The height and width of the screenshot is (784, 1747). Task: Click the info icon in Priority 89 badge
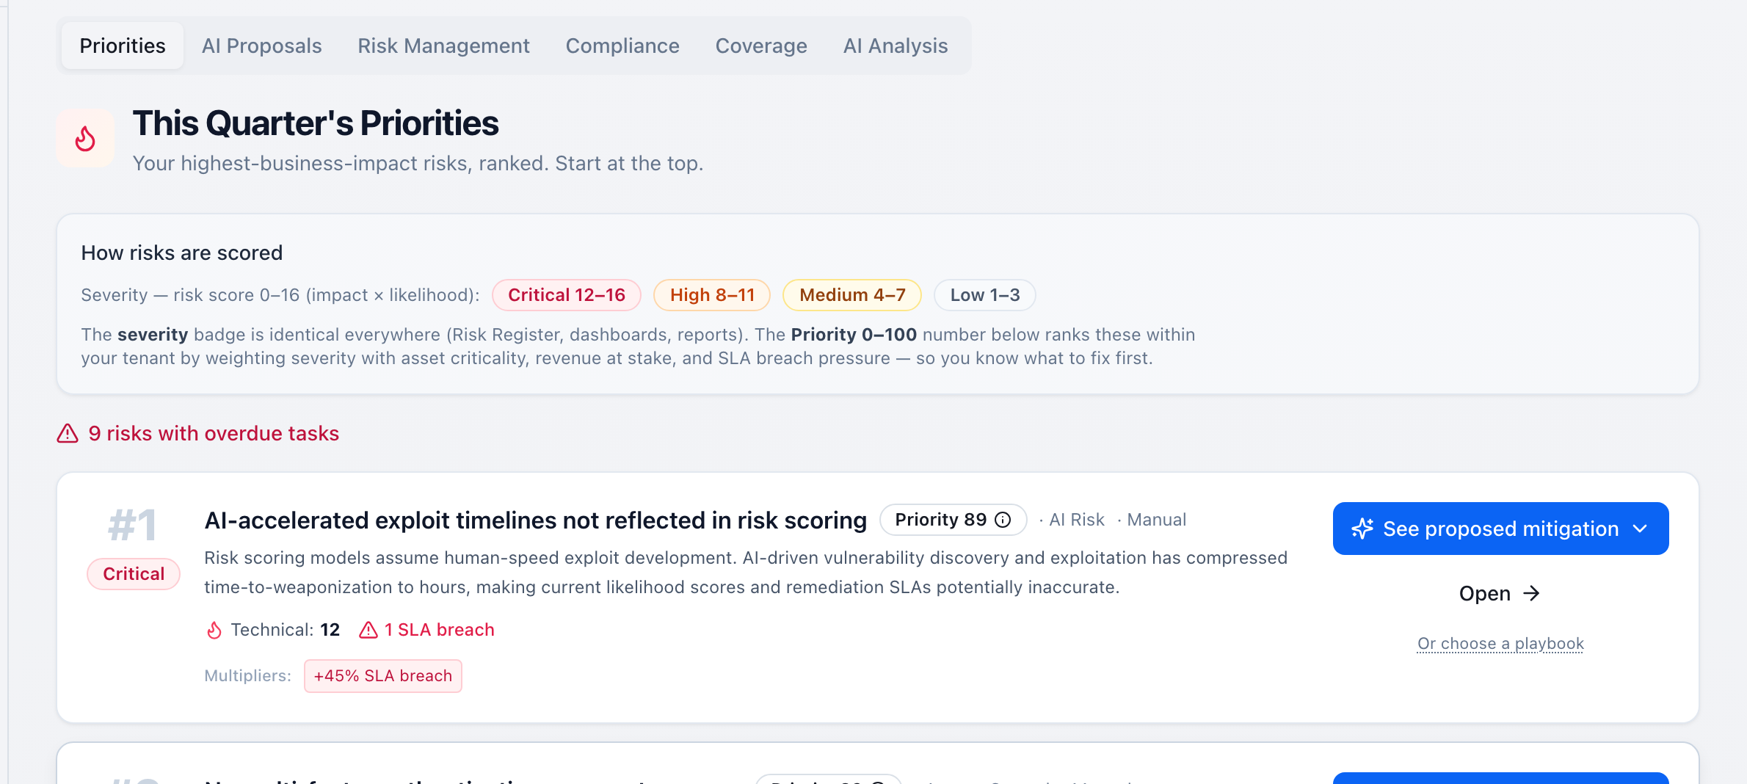[1003, 520]
